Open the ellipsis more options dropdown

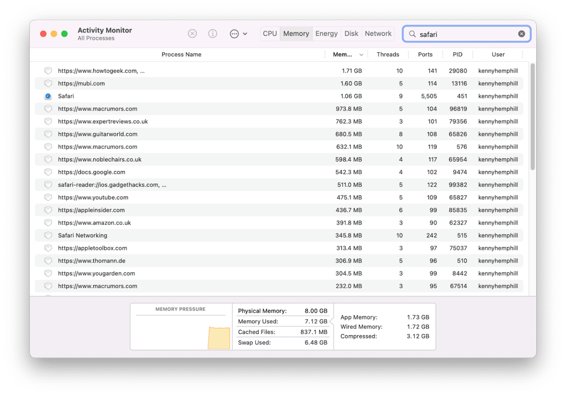click(238, 34)
